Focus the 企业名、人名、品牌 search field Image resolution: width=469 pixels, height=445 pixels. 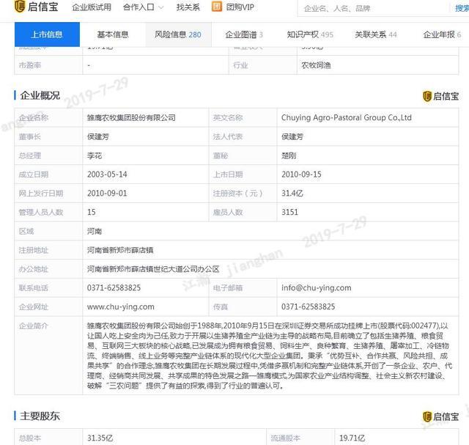point(375,8)
